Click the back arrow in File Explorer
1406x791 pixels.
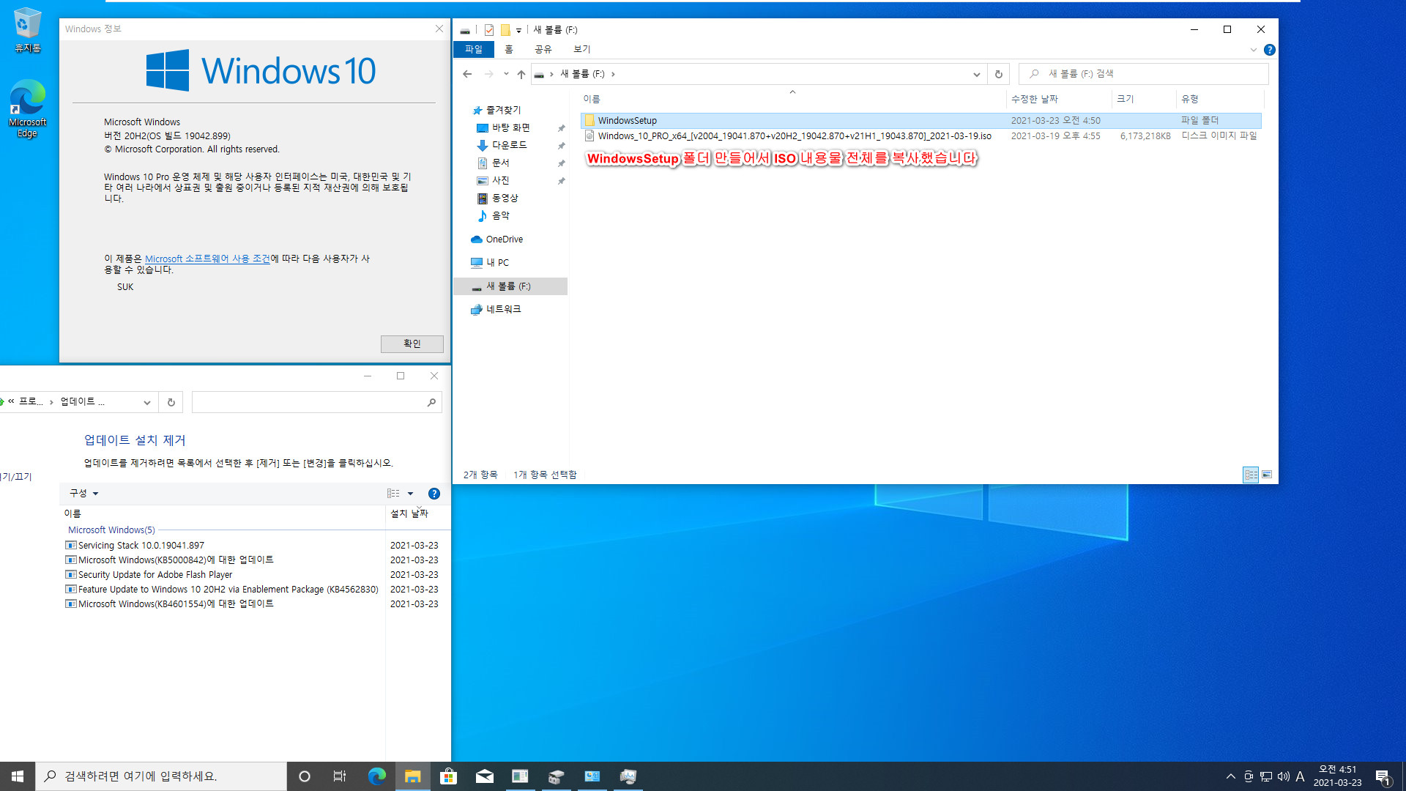467,74
